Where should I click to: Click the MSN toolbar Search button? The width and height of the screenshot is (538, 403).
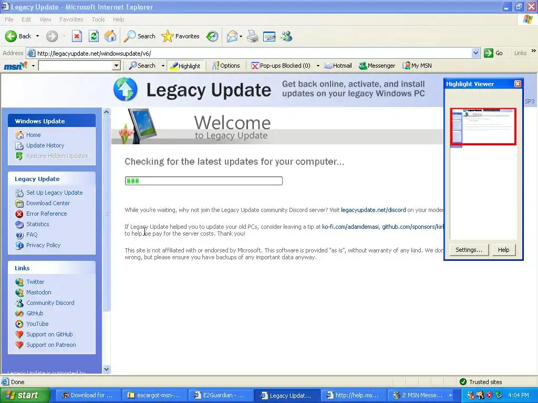click(142, 66)
